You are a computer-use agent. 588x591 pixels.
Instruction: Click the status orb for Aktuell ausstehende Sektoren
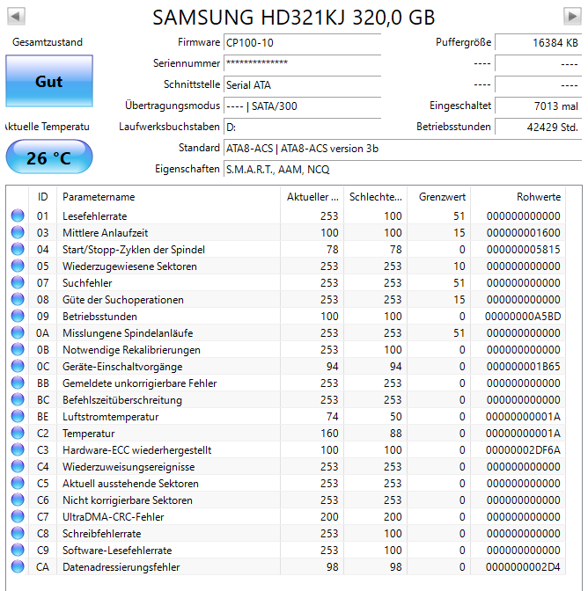coord(18,483)
